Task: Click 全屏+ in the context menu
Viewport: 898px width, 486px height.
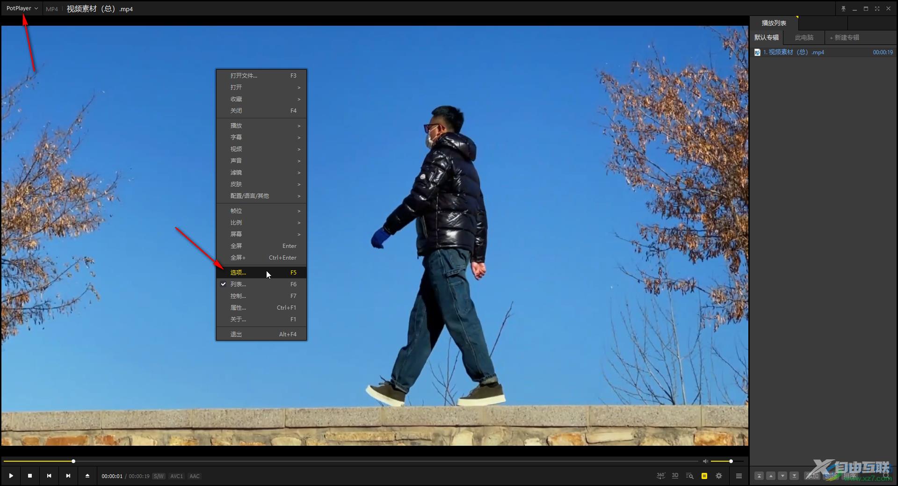Action: tap(261, 257)
